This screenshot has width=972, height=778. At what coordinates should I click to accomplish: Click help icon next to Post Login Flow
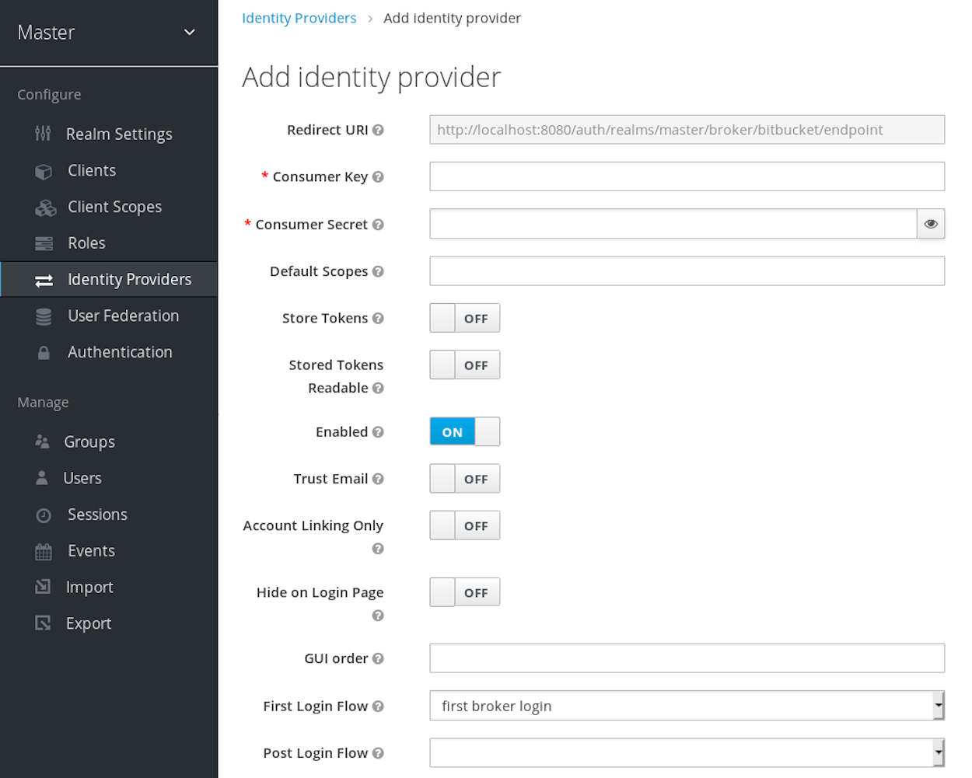(378, 753)
